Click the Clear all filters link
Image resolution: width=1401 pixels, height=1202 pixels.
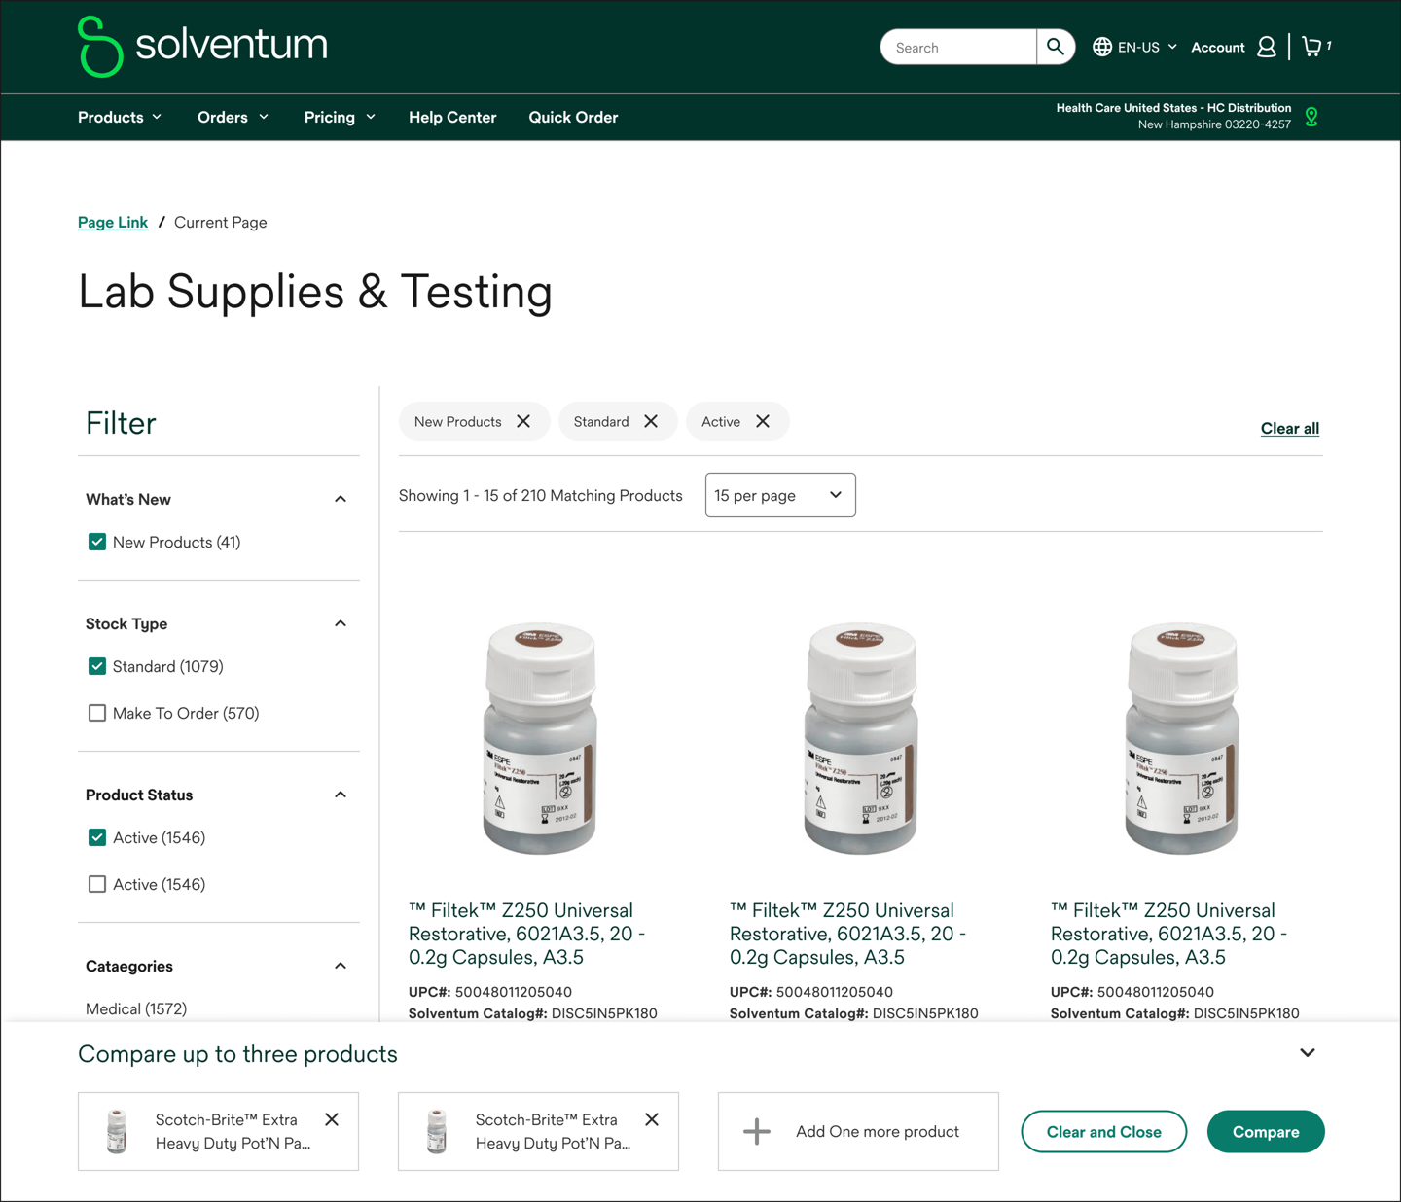[x=1290, y=428]
